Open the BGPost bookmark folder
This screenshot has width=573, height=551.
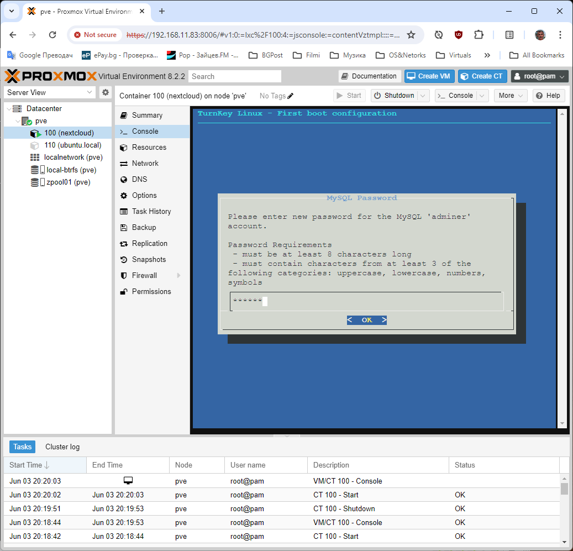[266, 55]
